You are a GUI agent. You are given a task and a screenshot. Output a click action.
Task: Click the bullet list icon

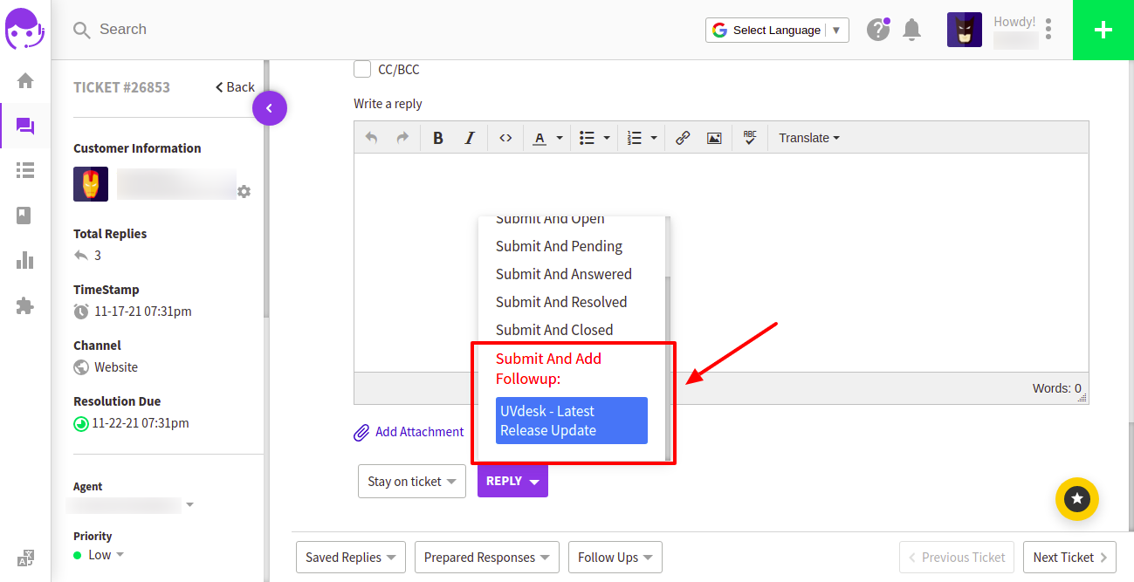pos(588,138)
